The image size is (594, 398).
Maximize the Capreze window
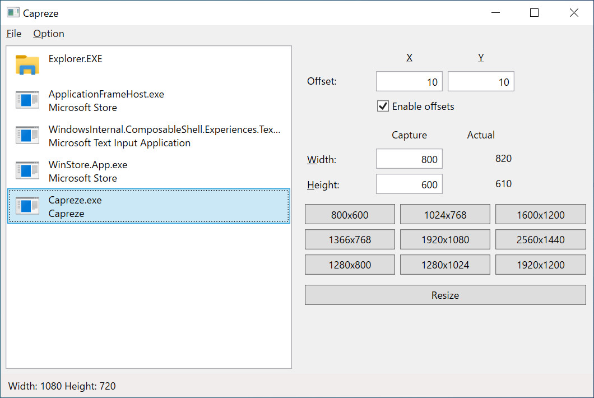tap(534, 12)
